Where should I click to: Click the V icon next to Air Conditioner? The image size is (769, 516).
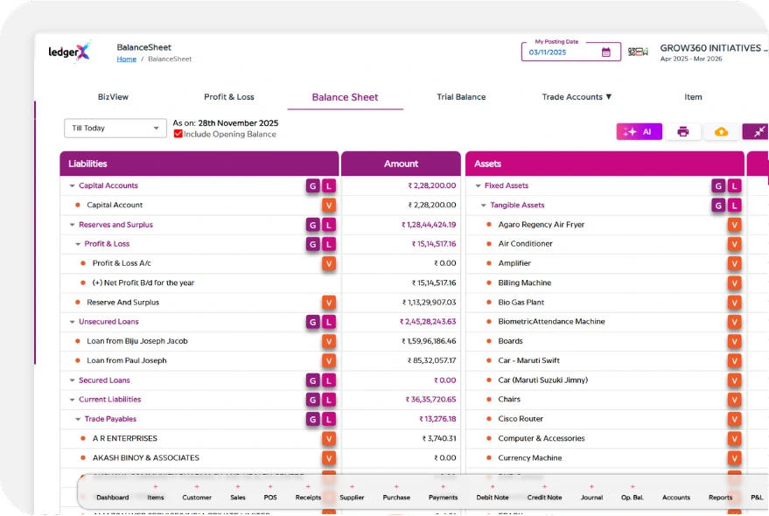click(735, 245)
